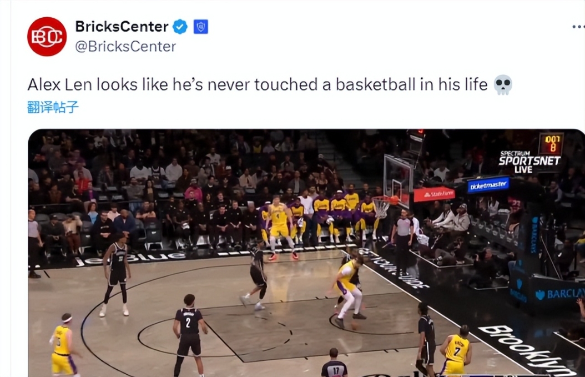Open the @BricksCenter handle link
The image size is (585, 377).
(125, 46)
